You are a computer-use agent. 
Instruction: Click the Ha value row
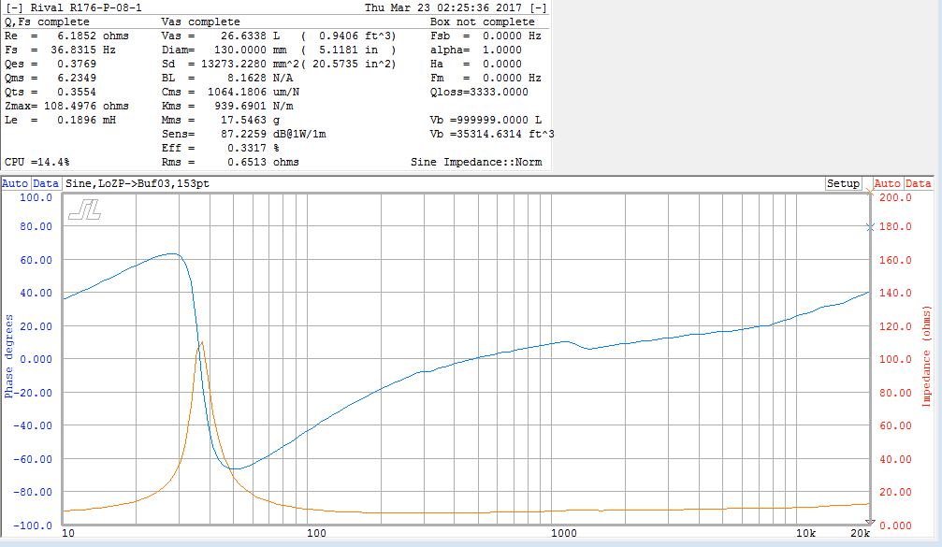tap(476, 64)
